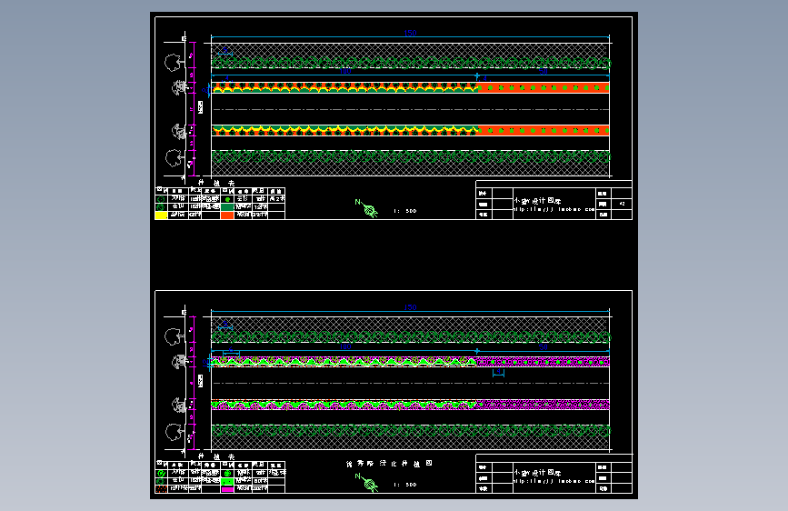Select the red dotted legend swatch in the lower planting table

[x=161, y=489]
